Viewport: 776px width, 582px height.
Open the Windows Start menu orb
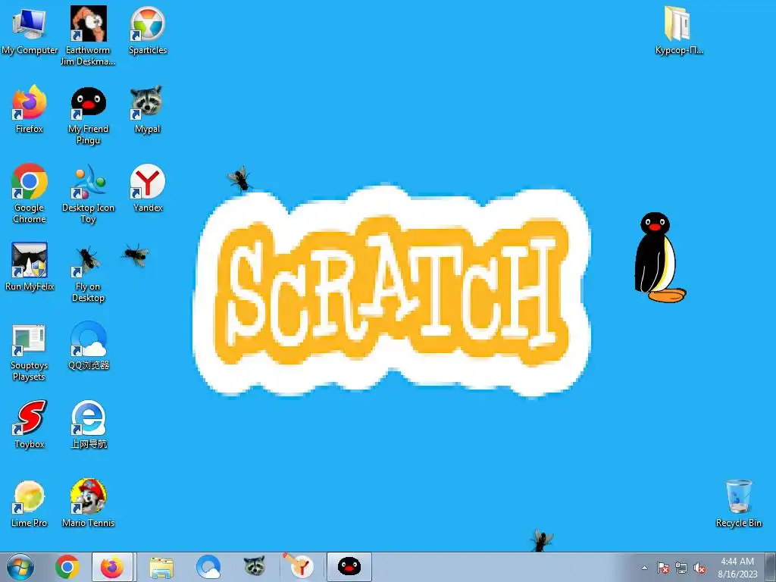coord(20,567)
